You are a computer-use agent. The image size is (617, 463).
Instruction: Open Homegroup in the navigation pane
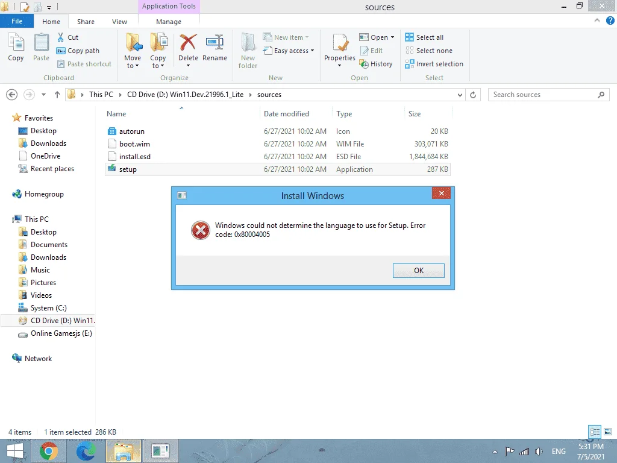(38, 194)
